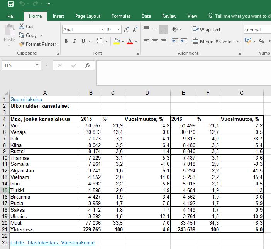Screen dimensions: 271x249
Task: Expand Merge & Center dropdown arrow
Action: pyautogui.click(x=238, y=41)
